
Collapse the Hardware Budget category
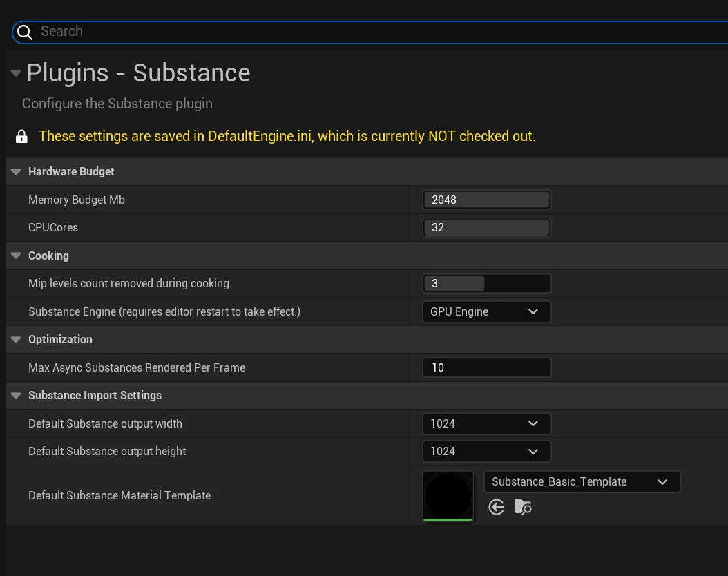(x=17, y=172)
